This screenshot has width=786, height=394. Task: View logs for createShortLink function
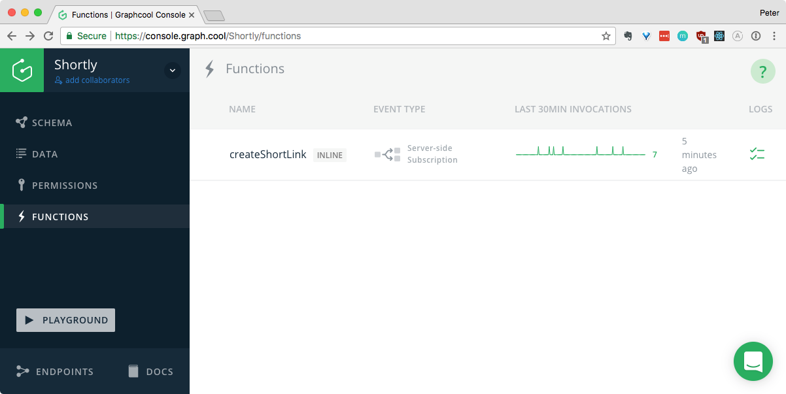(757, 154)
